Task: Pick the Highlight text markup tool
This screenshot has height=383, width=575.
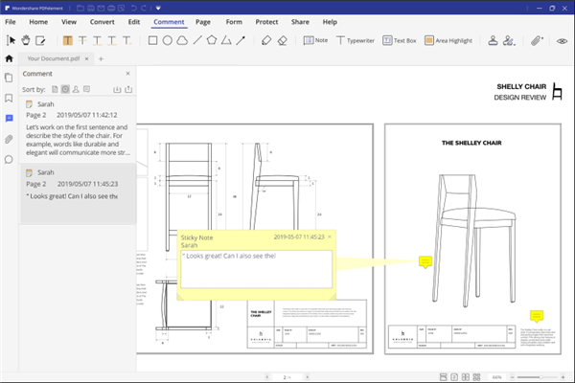Action: 68,41
